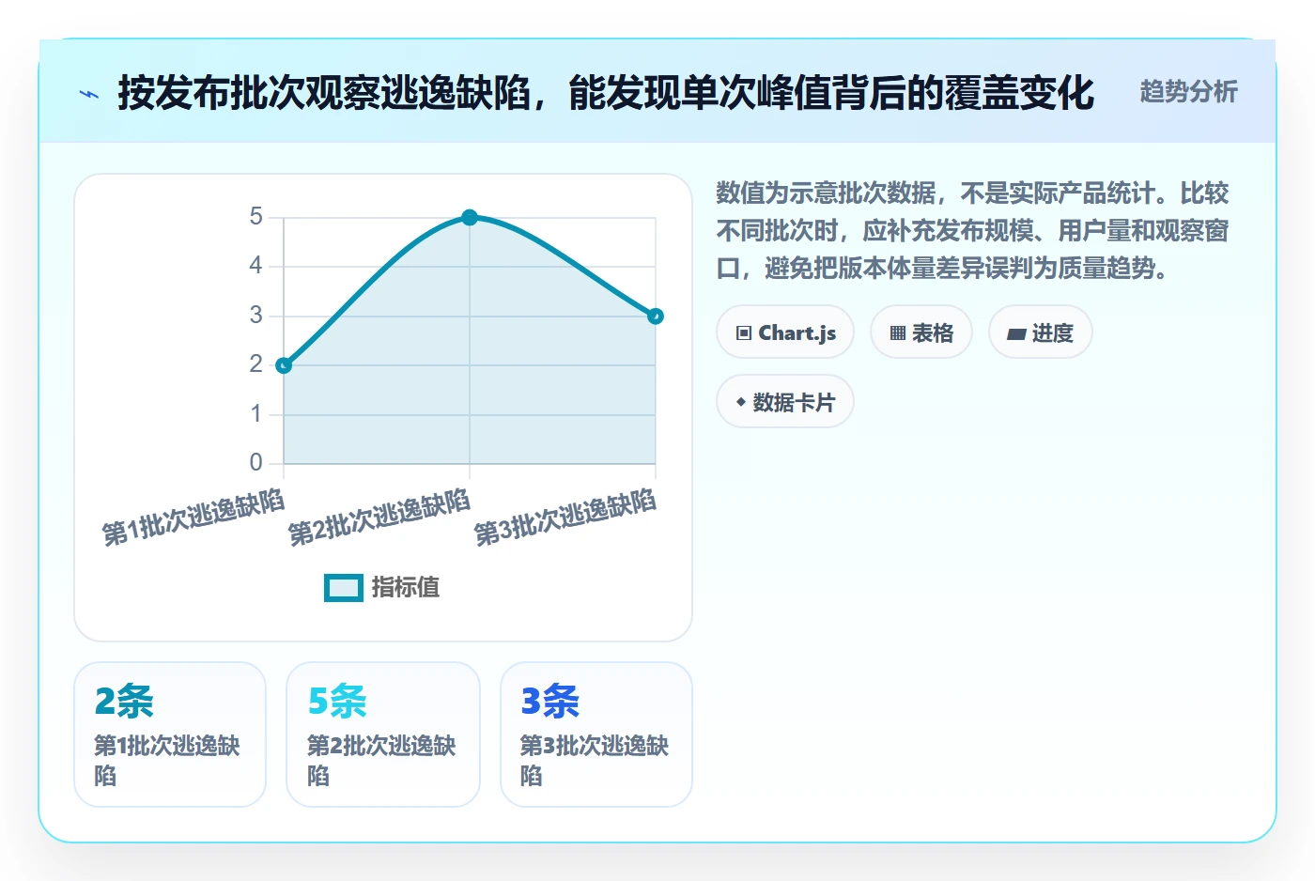Click the 表格 tag
The width and height of the screenshot is (1315, 881).
coord(921,332)
